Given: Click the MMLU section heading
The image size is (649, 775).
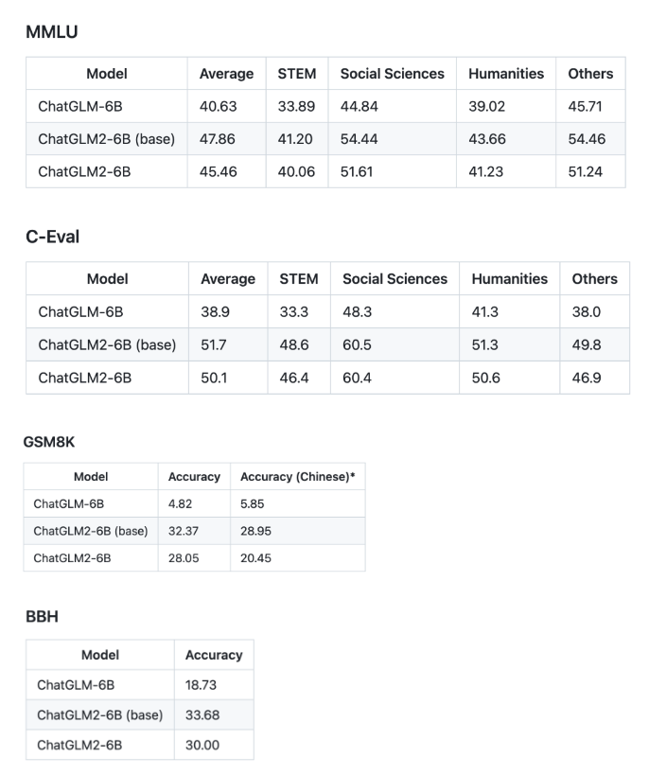Looking at the screenshot, I should pyautogui.click(x=51, y=32).
